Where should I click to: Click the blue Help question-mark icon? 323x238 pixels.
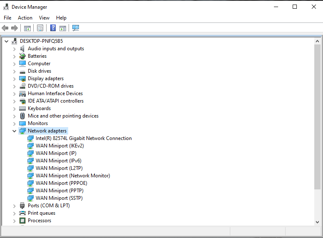[x=53, y=28]
